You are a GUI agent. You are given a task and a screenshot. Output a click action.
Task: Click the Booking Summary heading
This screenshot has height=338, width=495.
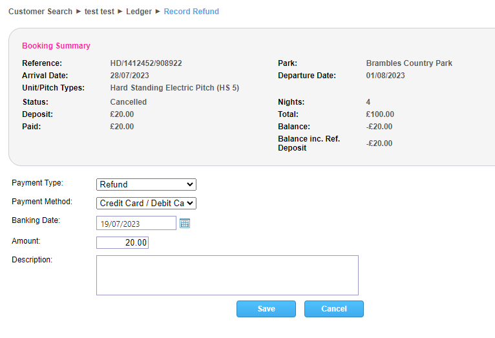click(x=56, y=46)
